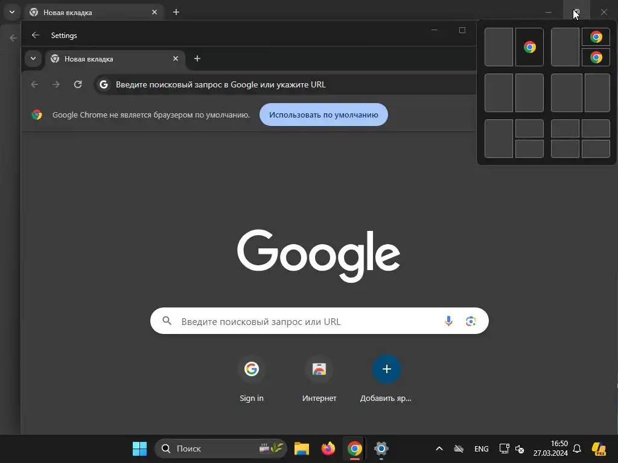Click the taskbar Поиск search field
This screenshot has width=618, height=463.
pyautogui.click(x=221, y=449)
